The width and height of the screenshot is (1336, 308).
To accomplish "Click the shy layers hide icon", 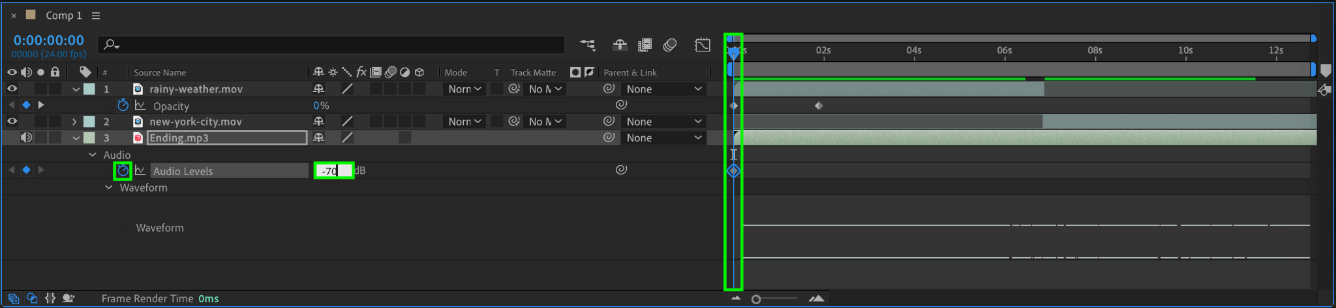I will point(620,45).
